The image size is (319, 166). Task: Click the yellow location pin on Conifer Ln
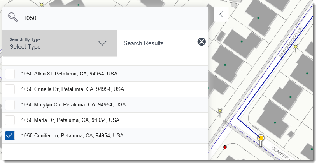(x=261, y=138)
